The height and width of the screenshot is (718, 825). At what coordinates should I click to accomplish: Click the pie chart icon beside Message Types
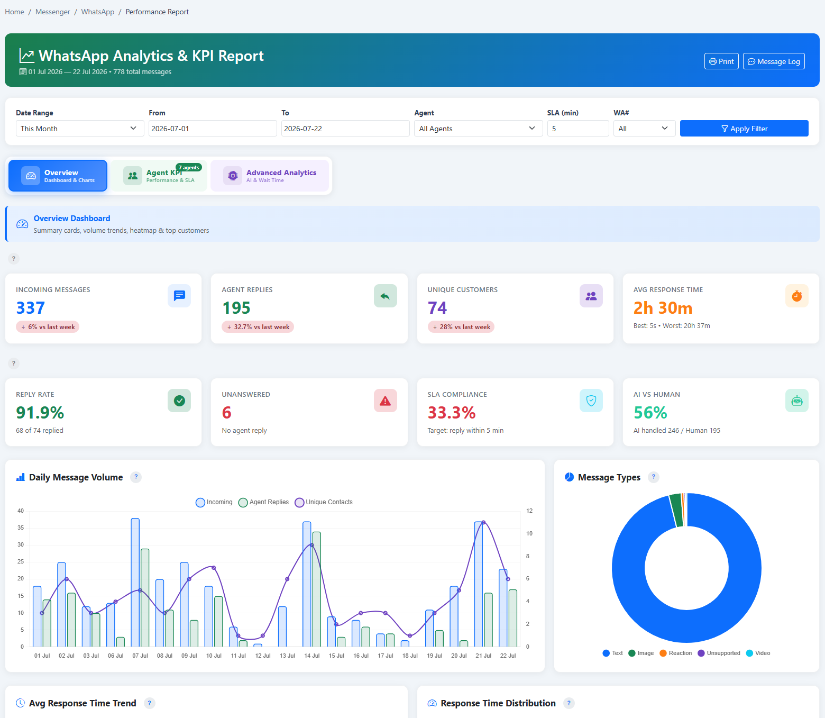point(570,477)
